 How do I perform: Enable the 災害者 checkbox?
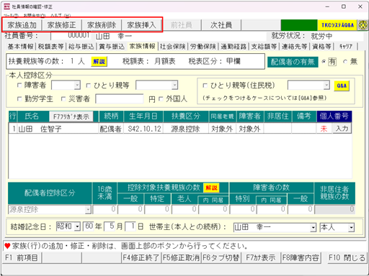coord(63,98)
